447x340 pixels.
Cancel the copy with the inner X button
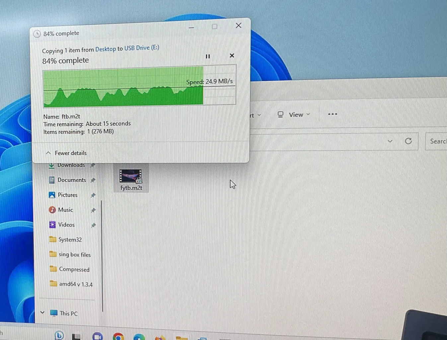(x=232, y=55)
